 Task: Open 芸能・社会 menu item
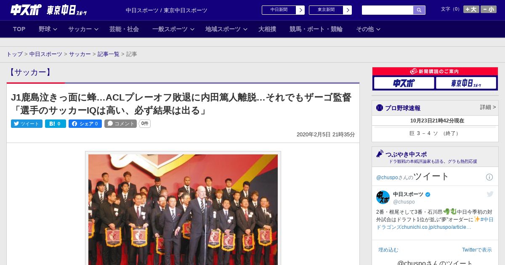[124, 29]
